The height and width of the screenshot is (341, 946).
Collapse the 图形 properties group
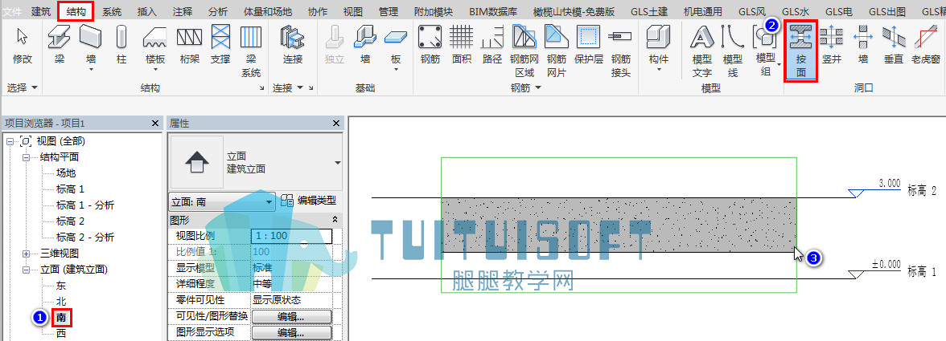tap(335, 220)
